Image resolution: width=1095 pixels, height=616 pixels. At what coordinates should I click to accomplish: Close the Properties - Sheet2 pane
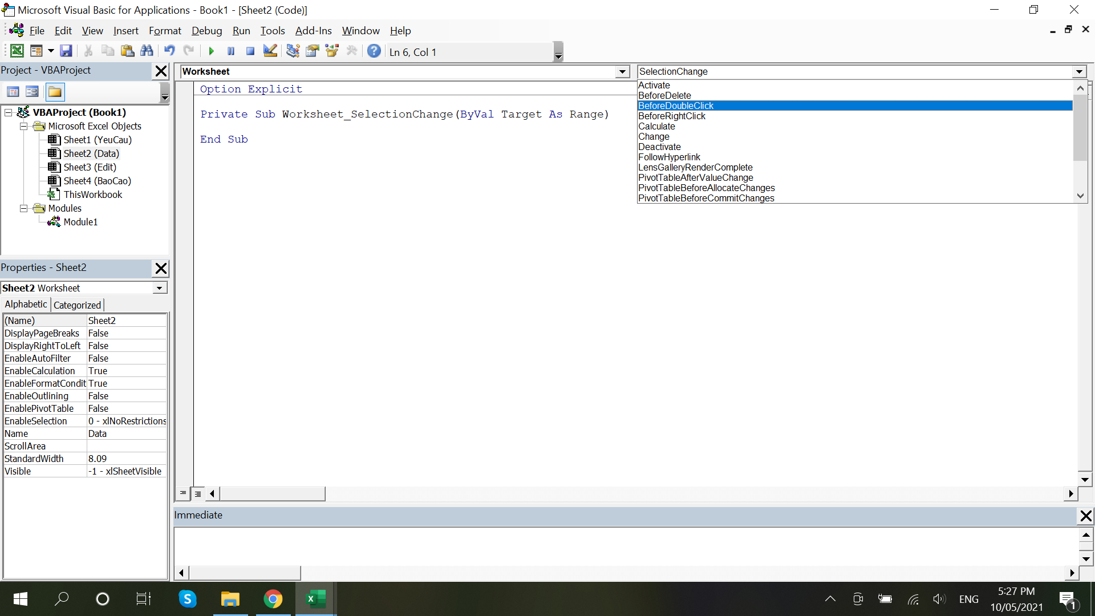point(161,268)
